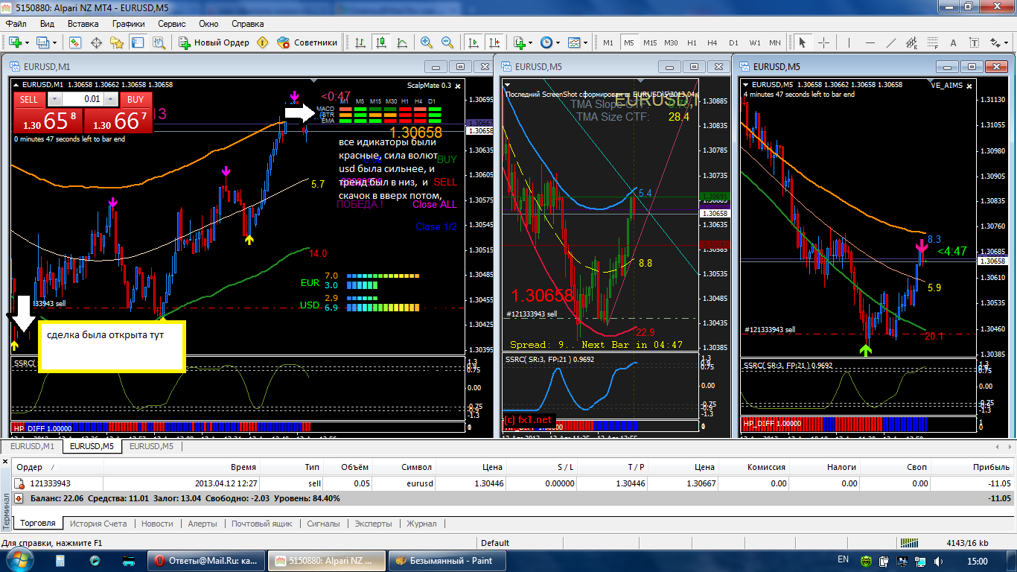
Task: Select the crosshair cursor tool
Action: pos(824,42)
